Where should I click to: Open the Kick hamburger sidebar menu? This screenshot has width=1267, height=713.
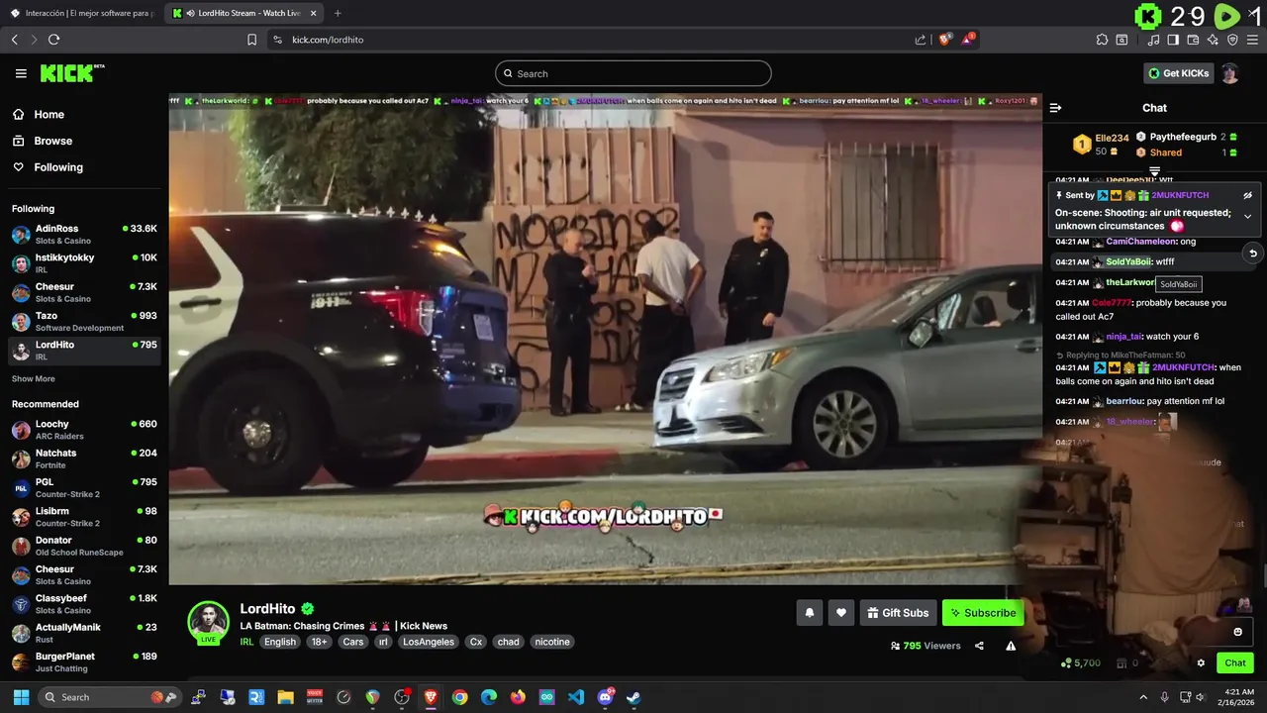coord(21,73)
